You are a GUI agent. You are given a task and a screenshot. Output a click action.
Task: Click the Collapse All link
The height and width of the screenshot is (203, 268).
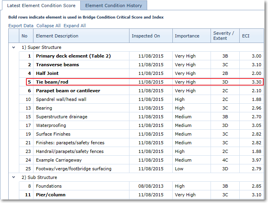tap(48, 26)
